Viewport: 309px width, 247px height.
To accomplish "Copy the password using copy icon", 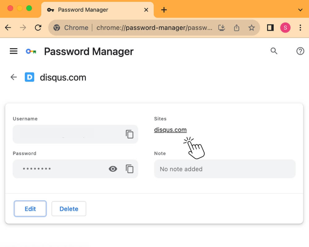I will pos(129,169).
